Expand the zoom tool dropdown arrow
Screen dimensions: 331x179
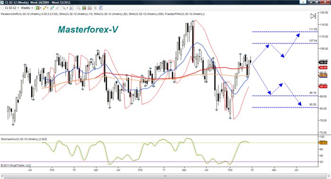click(67, 8)
